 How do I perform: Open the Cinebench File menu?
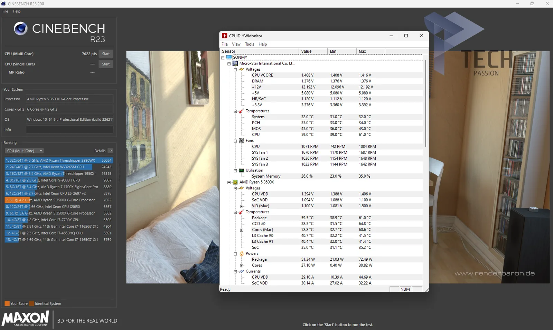pyautogui.click(x=6, y=11)
